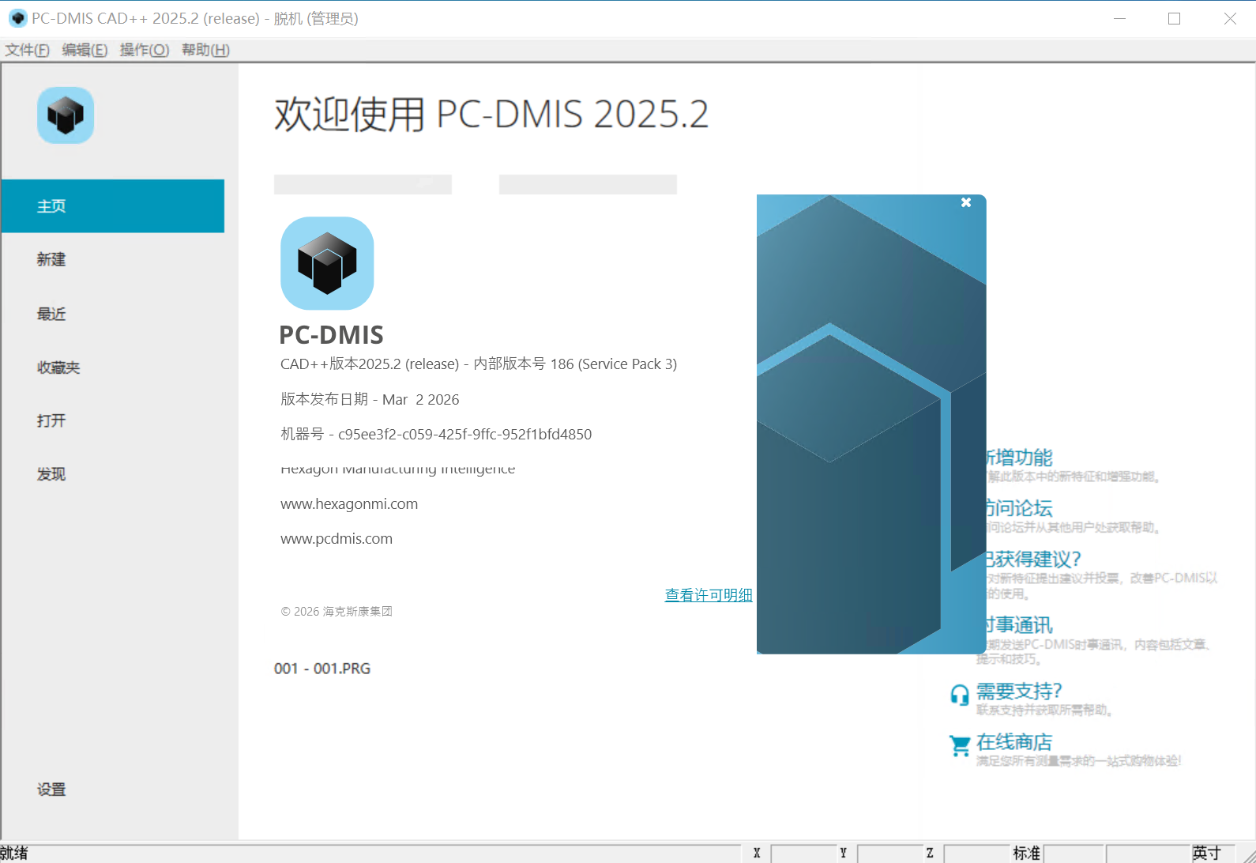Open the 帮助(H) menu
1256x863 pixels.
point(205,50)
